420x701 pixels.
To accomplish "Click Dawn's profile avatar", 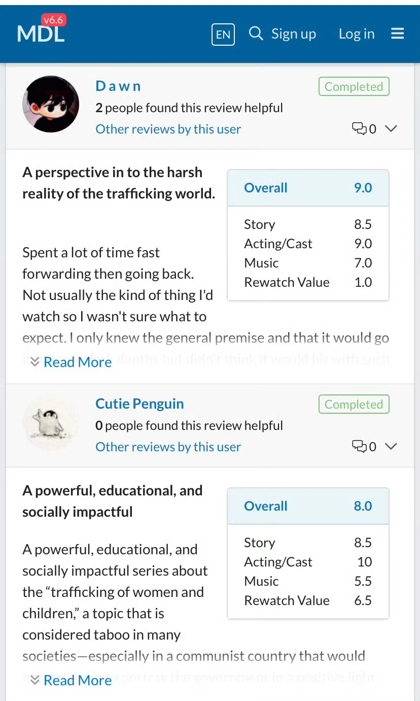I will [51, 104].
